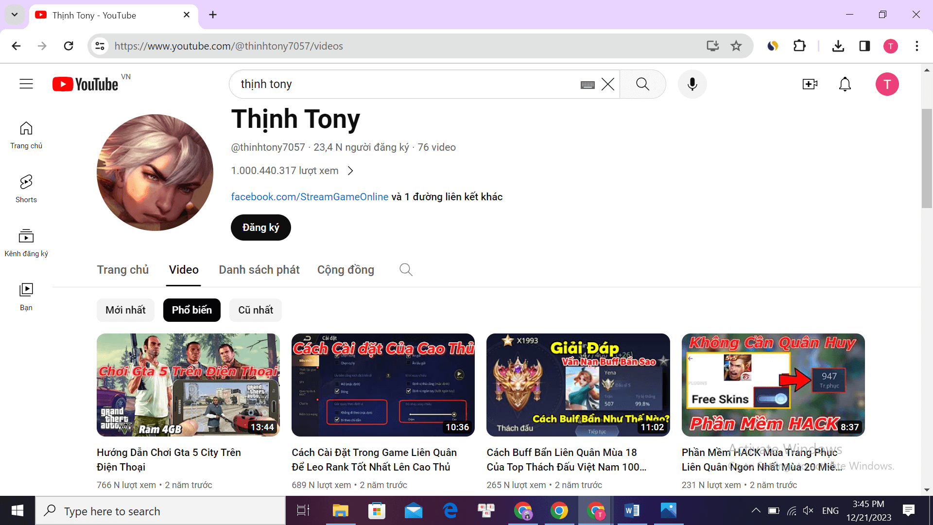The width and height of the screenshot is (933, 525).
Task: Show hidden icons in system tray
Action: coord(756,510)
